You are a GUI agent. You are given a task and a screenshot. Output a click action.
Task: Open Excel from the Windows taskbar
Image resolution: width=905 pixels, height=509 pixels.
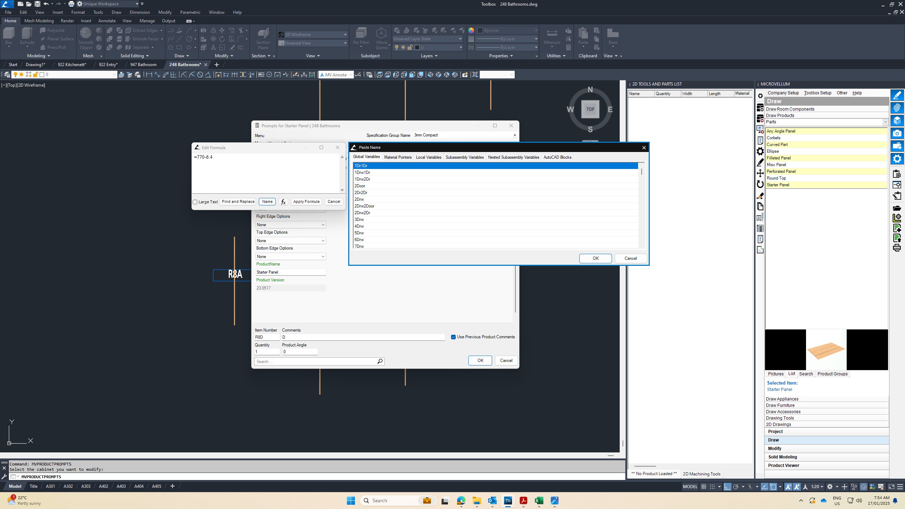point(539,501)
